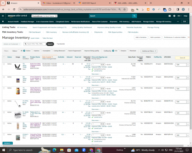
Task: Open the Additional filters dropdown
Action: pos(149,51)
